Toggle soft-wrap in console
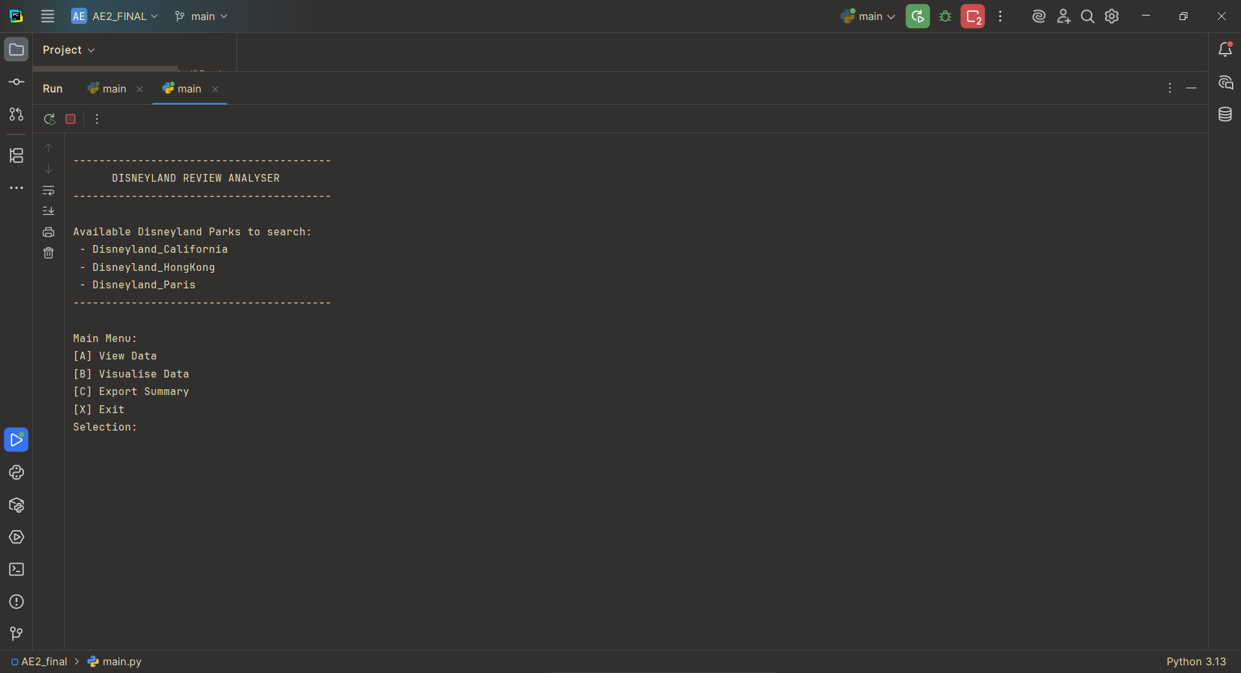 (x=48, y=190)
